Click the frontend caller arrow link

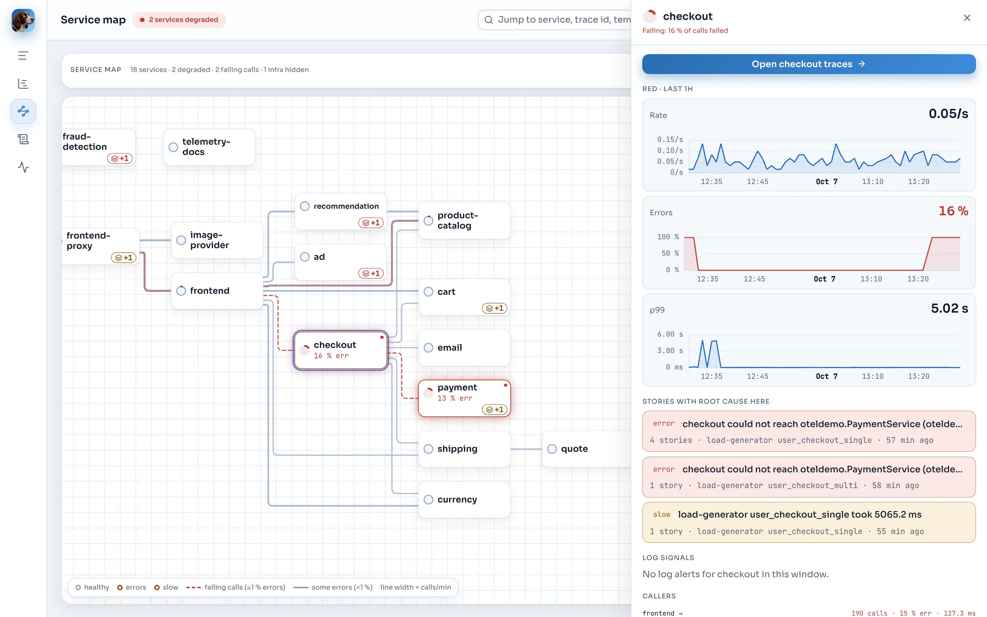[x=662, y=613]
